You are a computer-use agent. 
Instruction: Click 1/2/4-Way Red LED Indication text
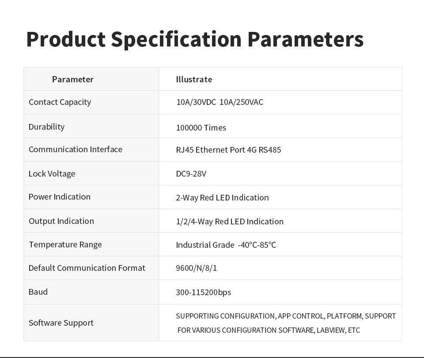230,222
